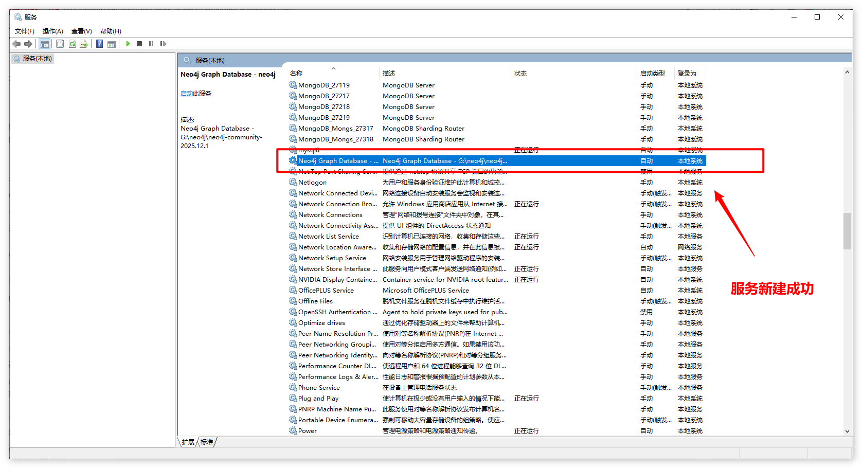Select Peer Networking Identity... service name
This screenshot has width=863, height=469.
(x=338, y=355)
